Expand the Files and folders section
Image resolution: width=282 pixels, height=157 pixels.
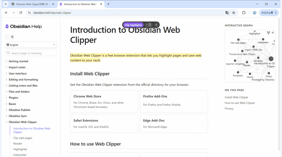click(x=19, y=92)
